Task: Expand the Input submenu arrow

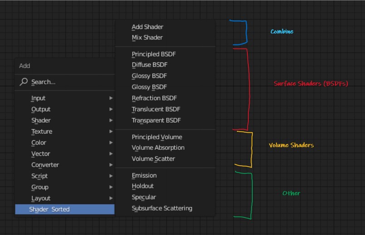Action: 111,98
